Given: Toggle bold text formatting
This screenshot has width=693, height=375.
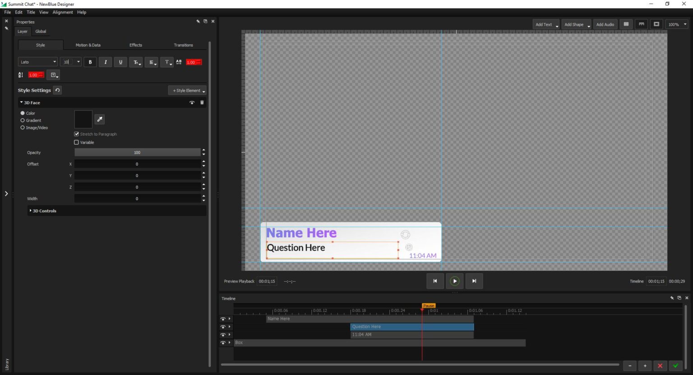Looking at the screenshot, I should pyautogui.click(x=90, y=62).
